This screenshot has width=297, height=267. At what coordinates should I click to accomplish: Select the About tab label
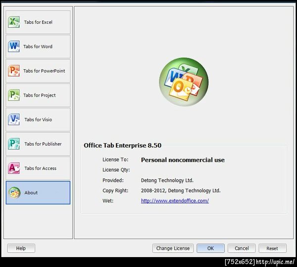pos(31,193)
